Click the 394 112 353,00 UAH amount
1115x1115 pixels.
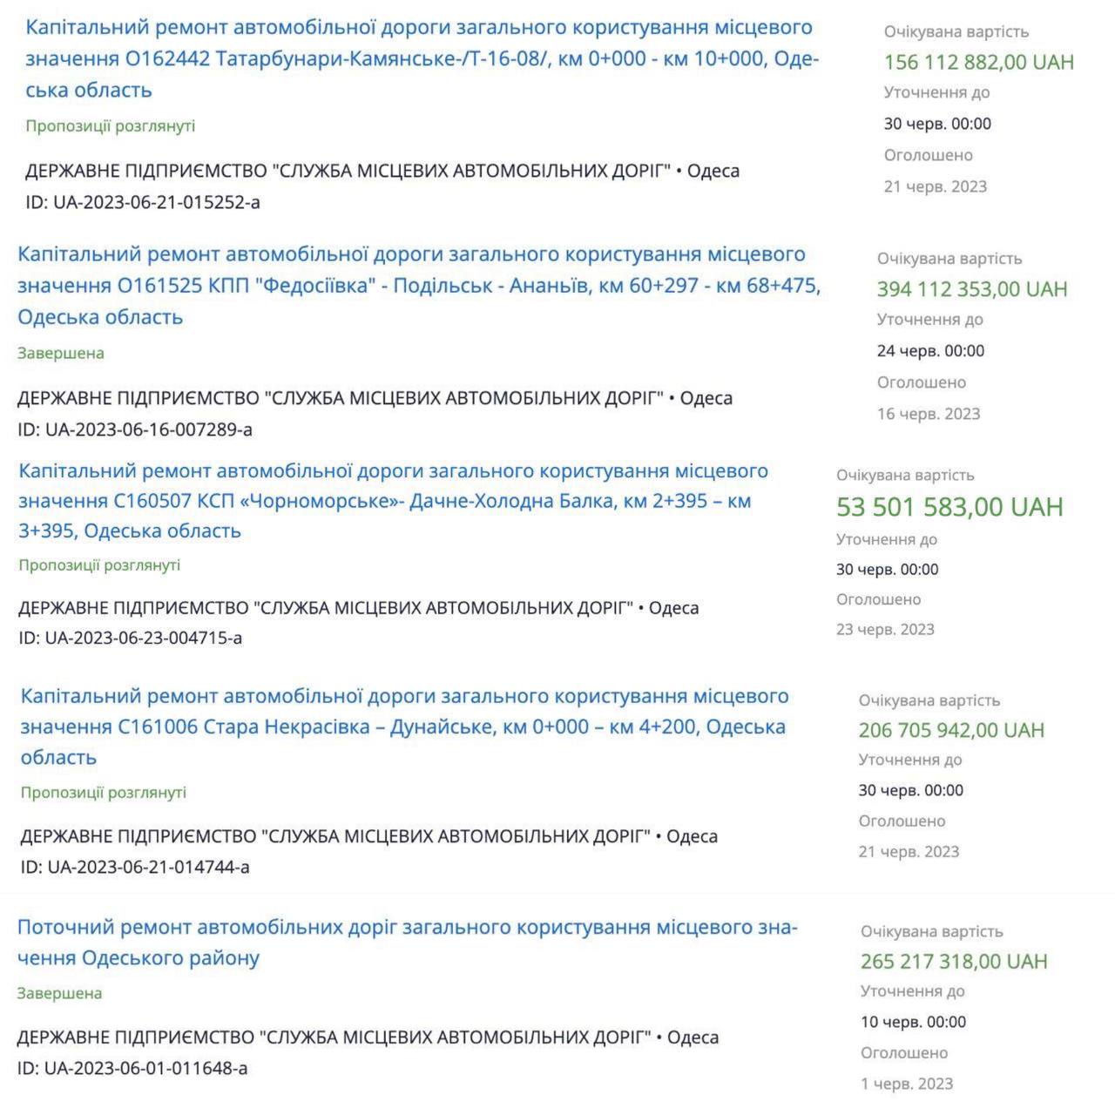[x=971, y=289]
